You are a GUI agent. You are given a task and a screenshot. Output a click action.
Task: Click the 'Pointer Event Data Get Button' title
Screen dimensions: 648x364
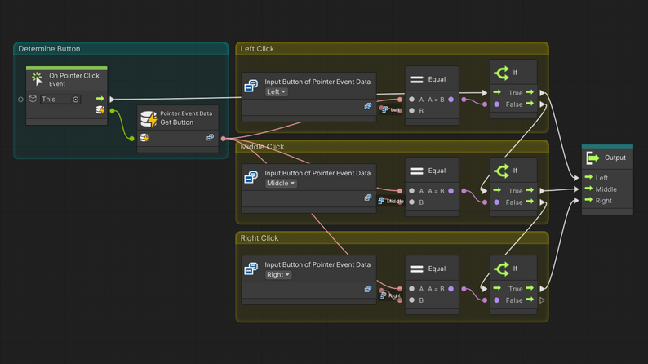(x=186, y=118)
